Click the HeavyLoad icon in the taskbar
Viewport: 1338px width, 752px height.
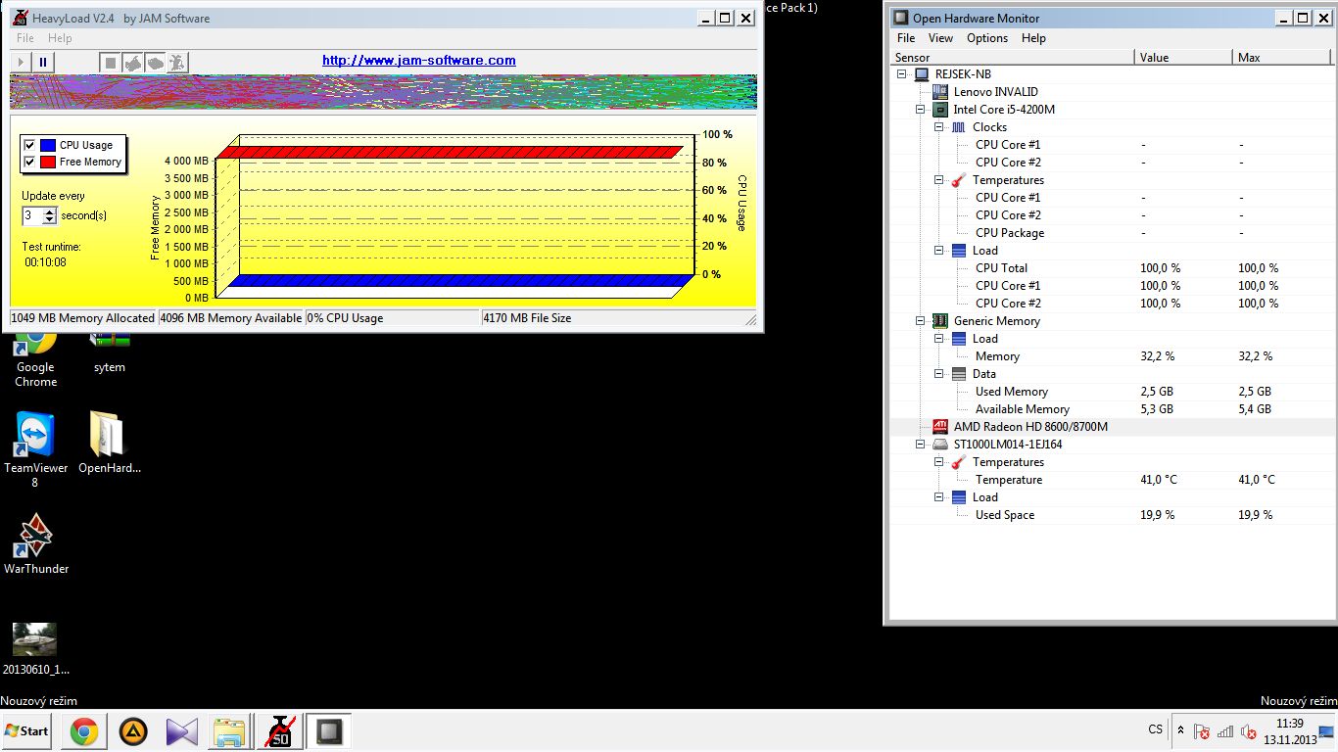278,731
